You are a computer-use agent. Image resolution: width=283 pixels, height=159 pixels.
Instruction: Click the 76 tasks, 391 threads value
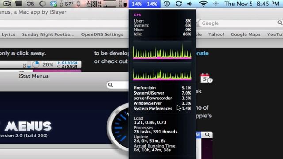[x=156, y=132]
